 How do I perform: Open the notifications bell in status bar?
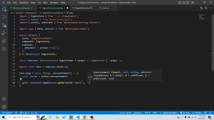pyautogui.click(x=210, y=113)
